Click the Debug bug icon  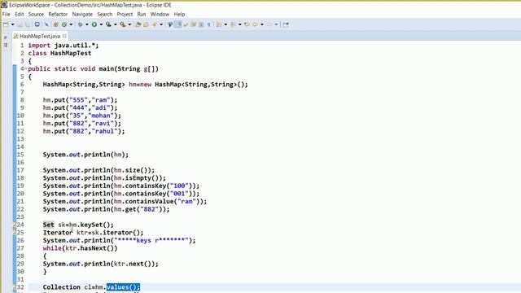[80, 24]
